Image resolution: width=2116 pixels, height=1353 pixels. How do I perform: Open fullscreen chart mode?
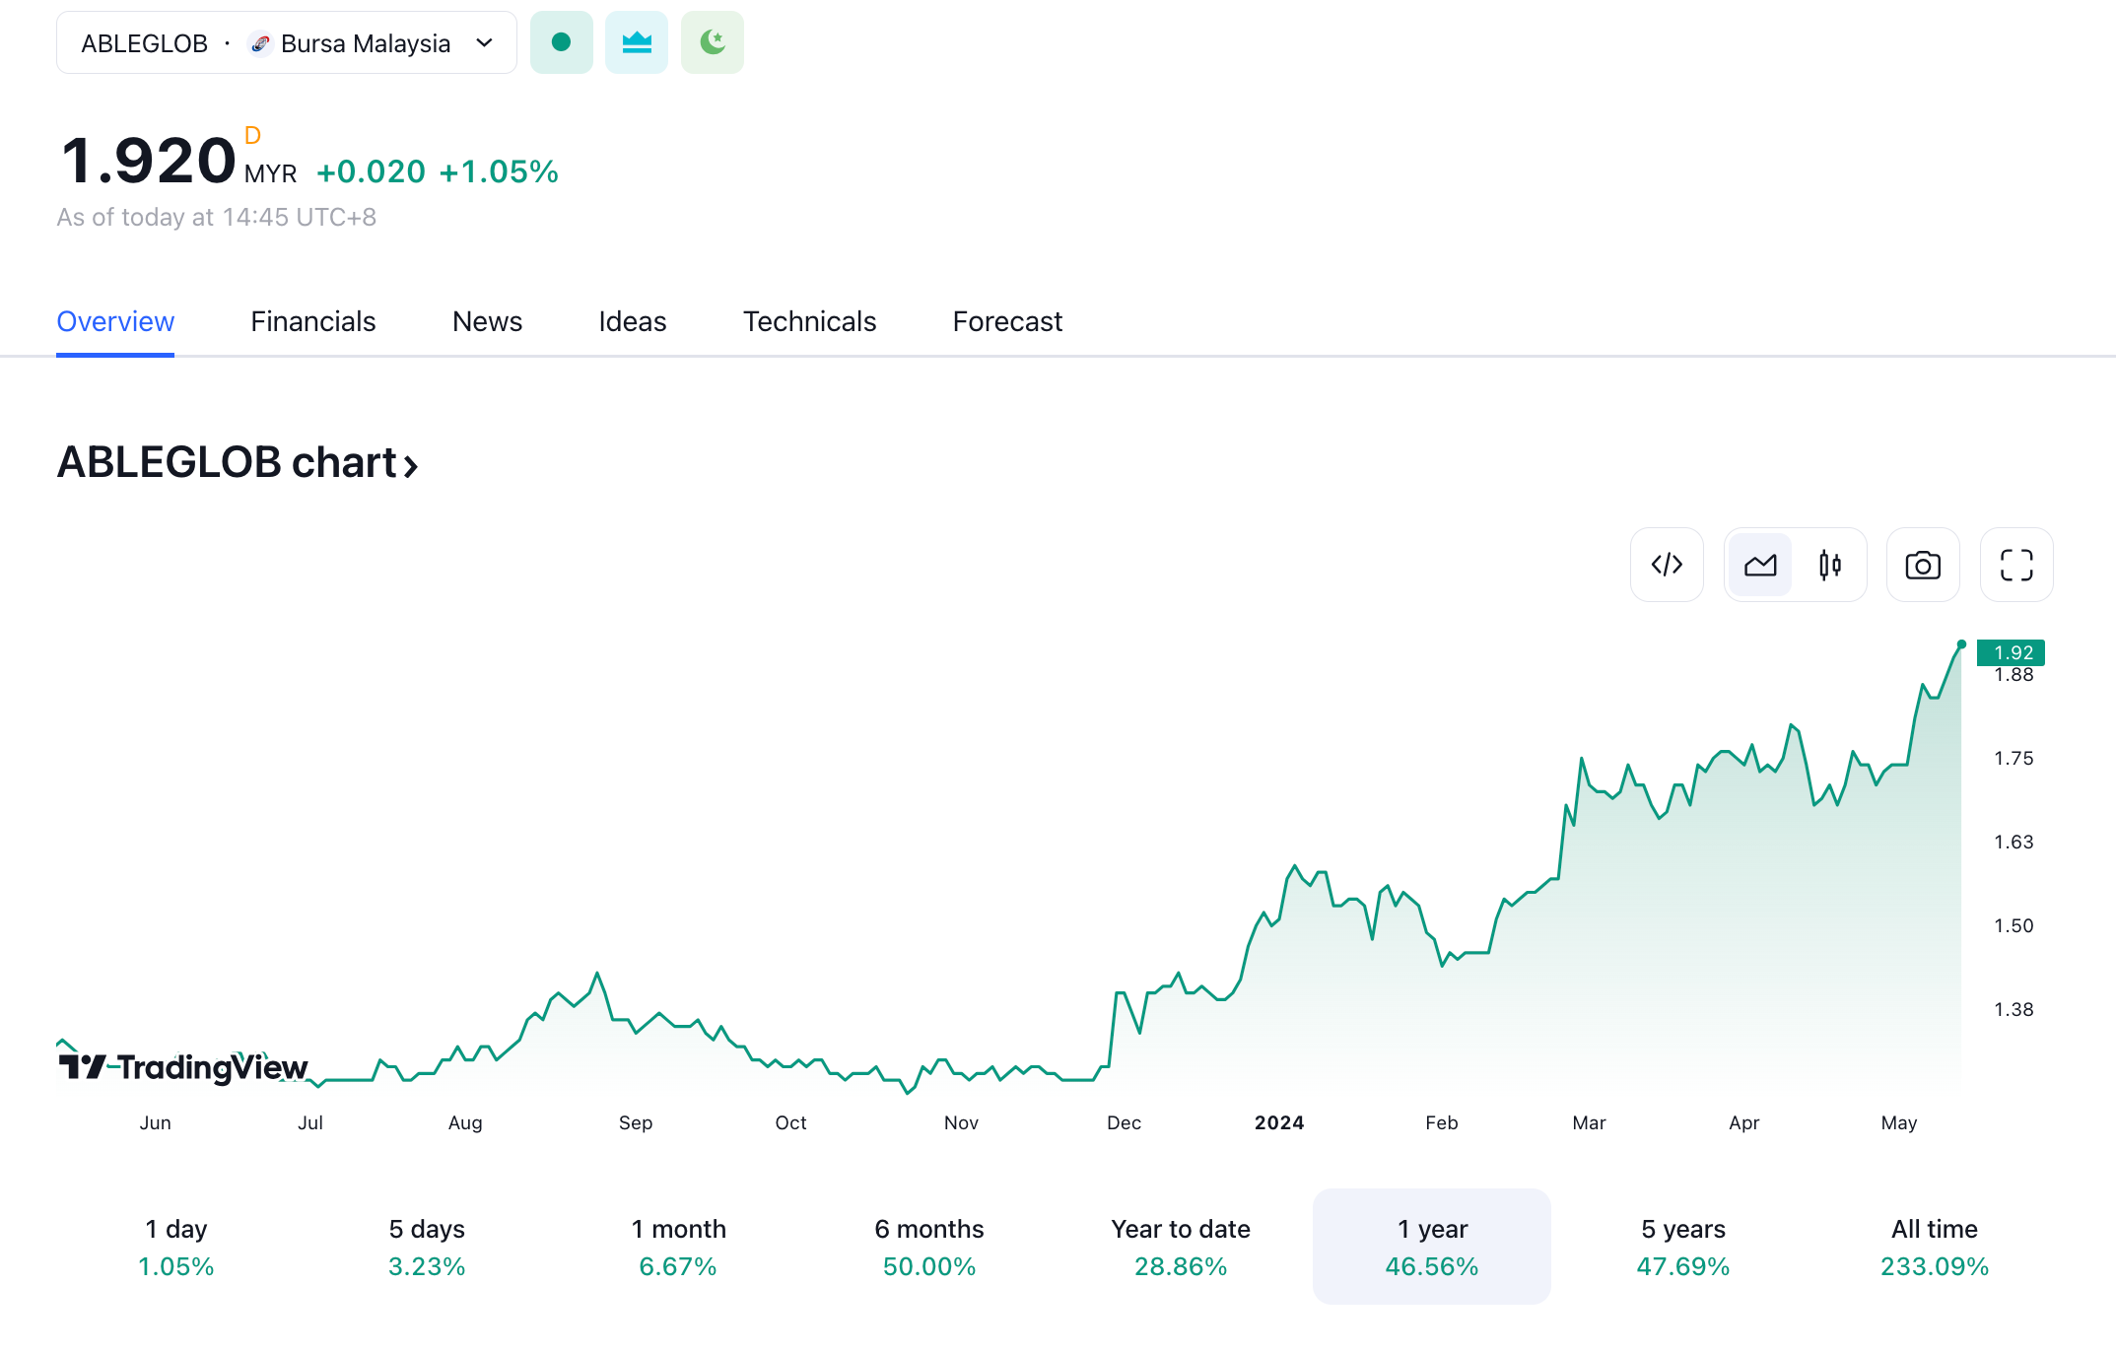(2015, 565)
